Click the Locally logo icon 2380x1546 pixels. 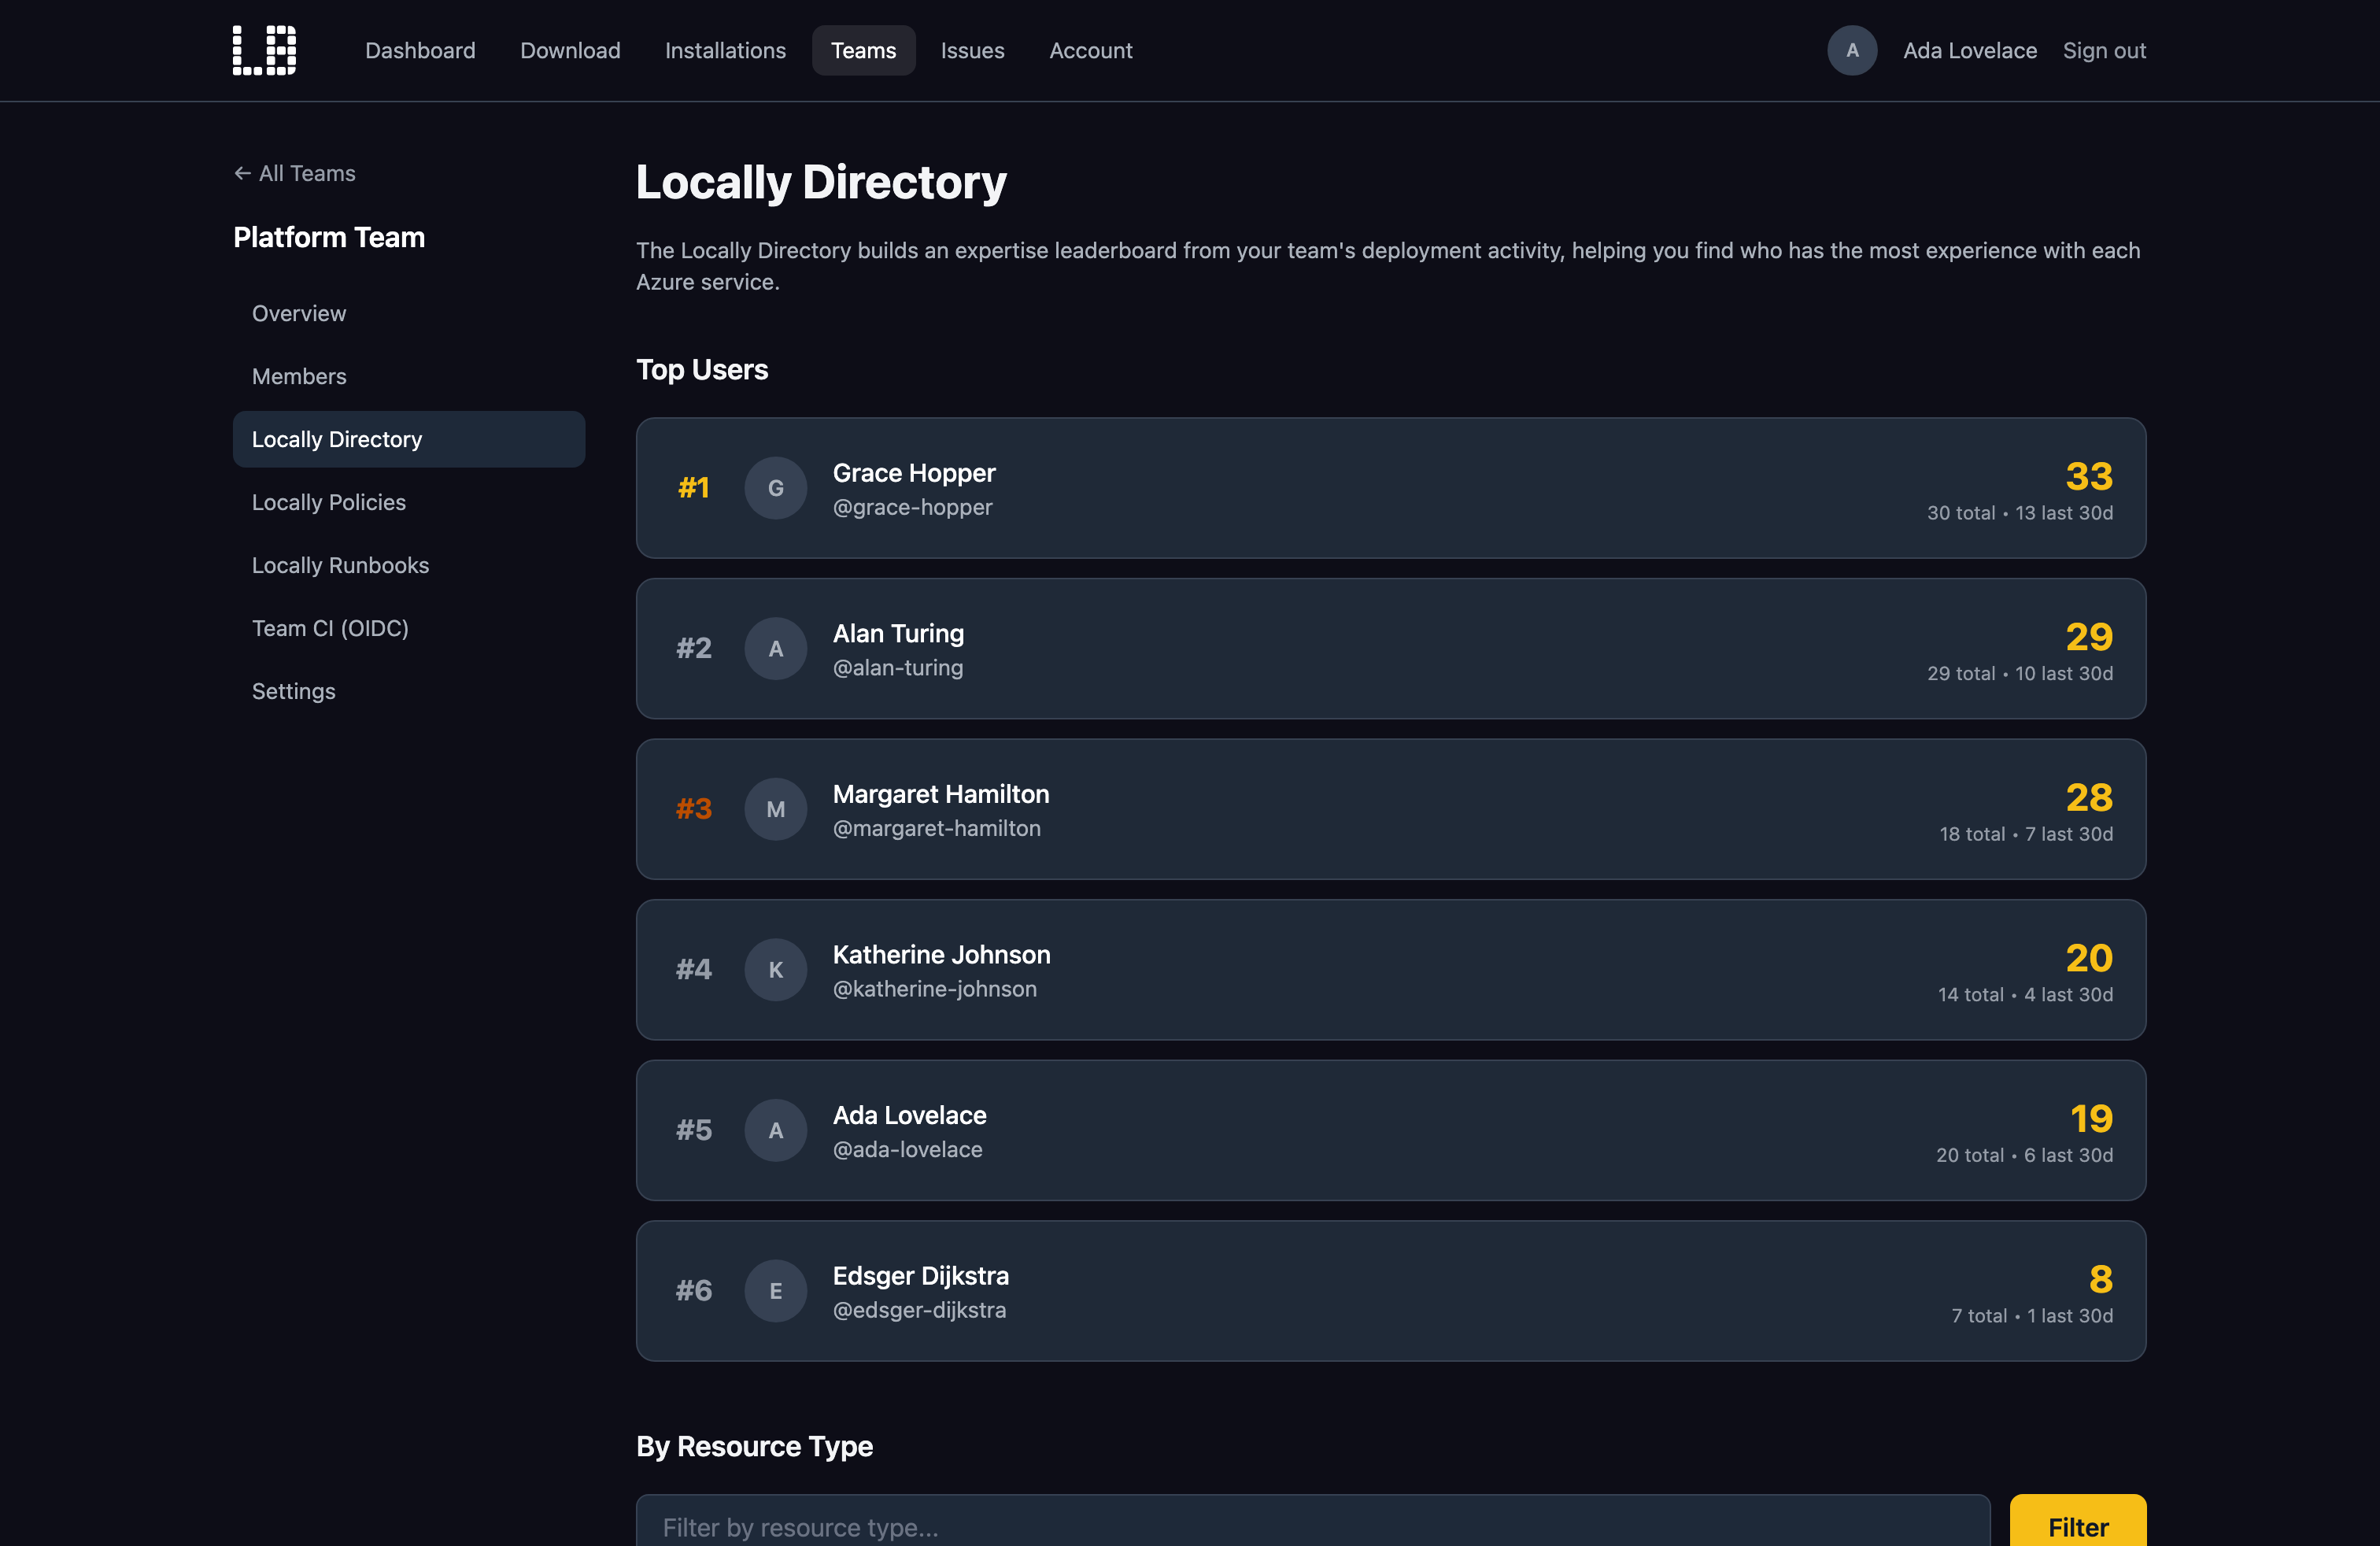click(264, 50)
